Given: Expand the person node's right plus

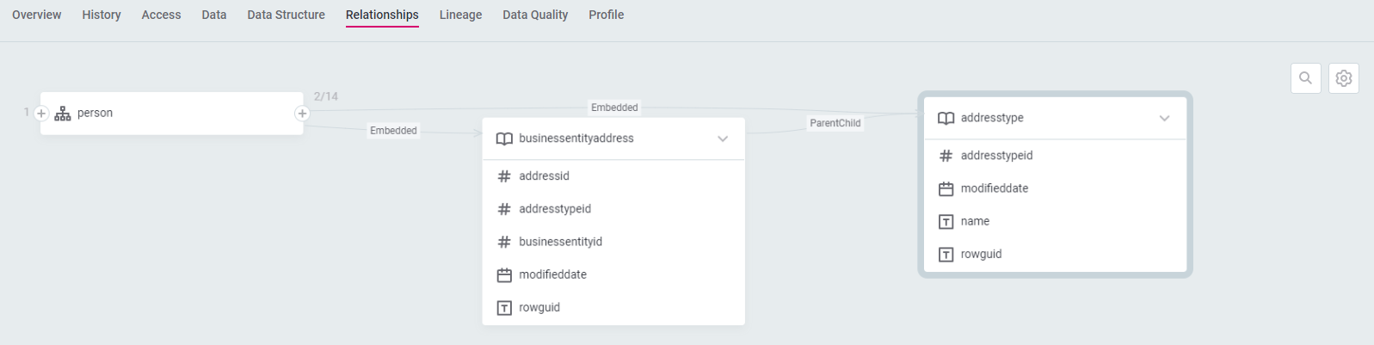Looking at the screenshot, I should point(302,114).
